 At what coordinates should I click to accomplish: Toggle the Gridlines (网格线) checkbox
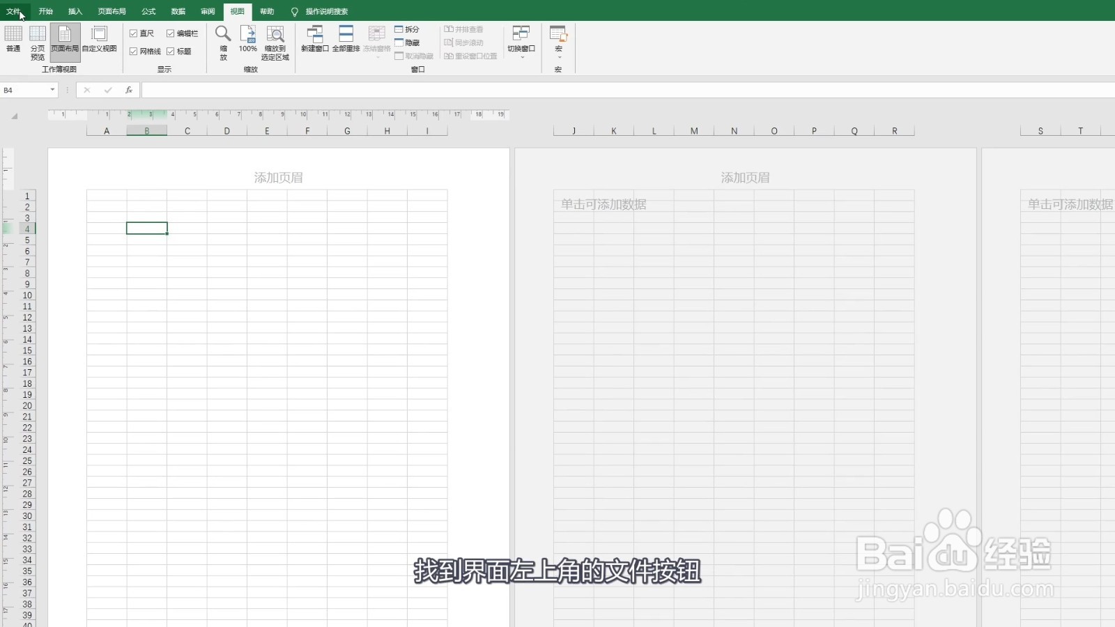pyautogui.click(x=145, y=52)
